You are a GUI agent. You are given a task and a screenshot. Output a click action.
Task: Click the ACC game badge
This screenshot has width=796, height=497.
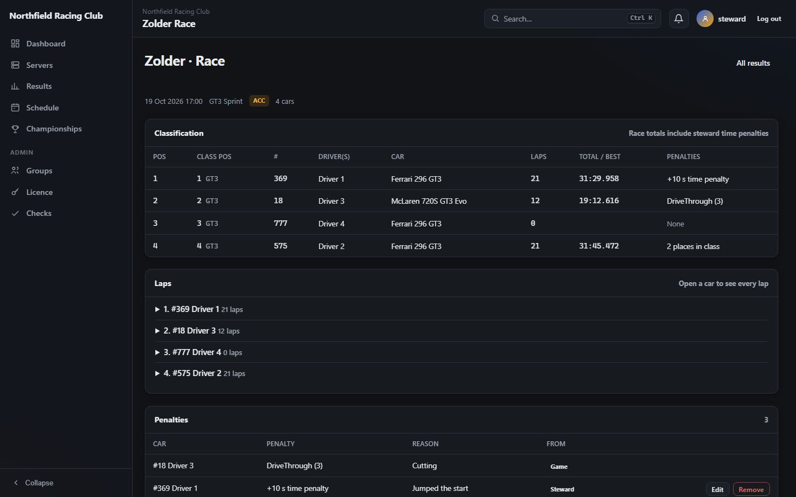pos(259,101)
